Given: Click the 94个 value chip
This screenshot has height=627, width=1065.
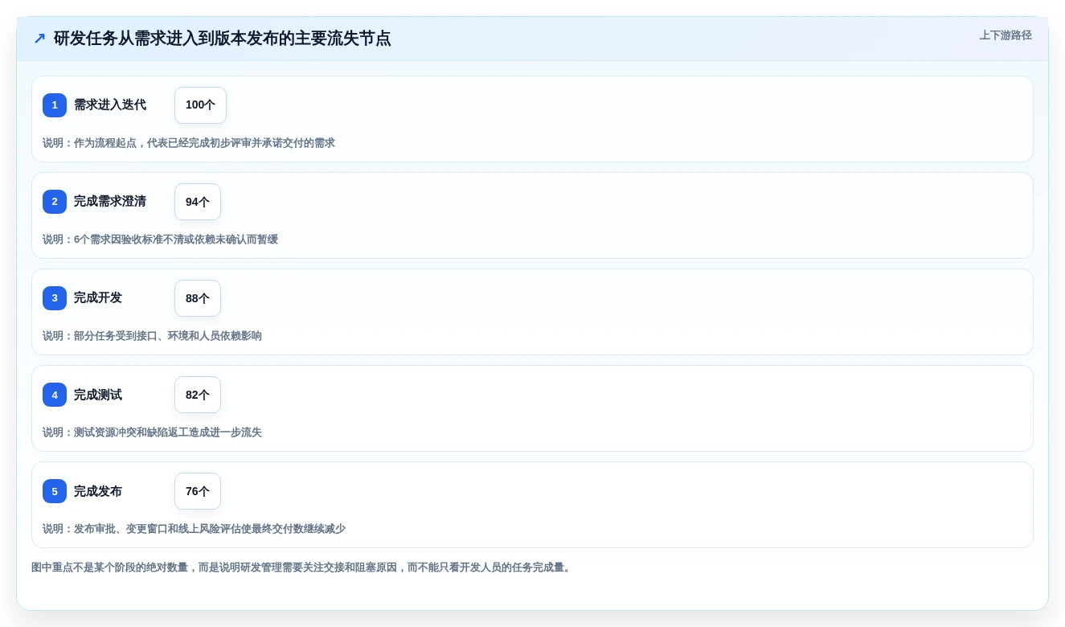Looking at the screenshot, I should point(198,202).
